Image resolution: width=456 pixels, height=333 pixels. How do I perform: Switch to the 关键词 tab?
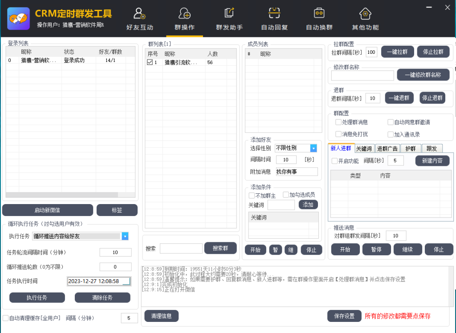click(364, 148)
